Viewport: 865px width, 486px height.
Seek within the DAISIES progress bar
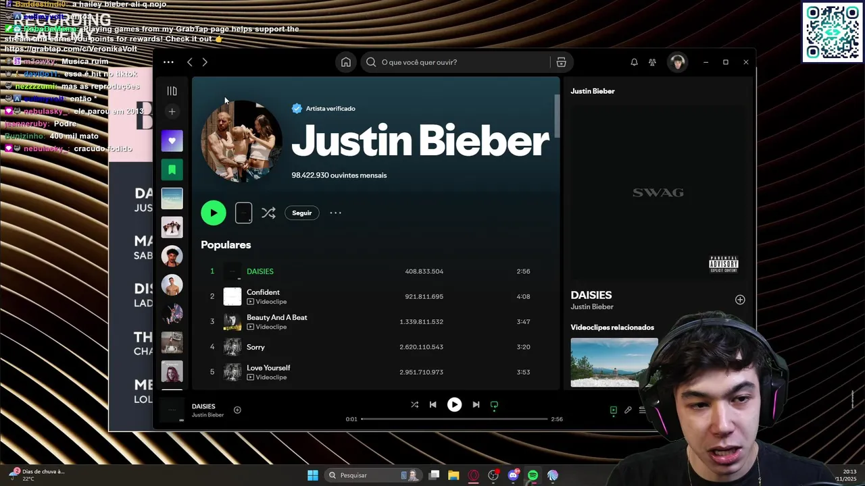click(x=454, y=419)
